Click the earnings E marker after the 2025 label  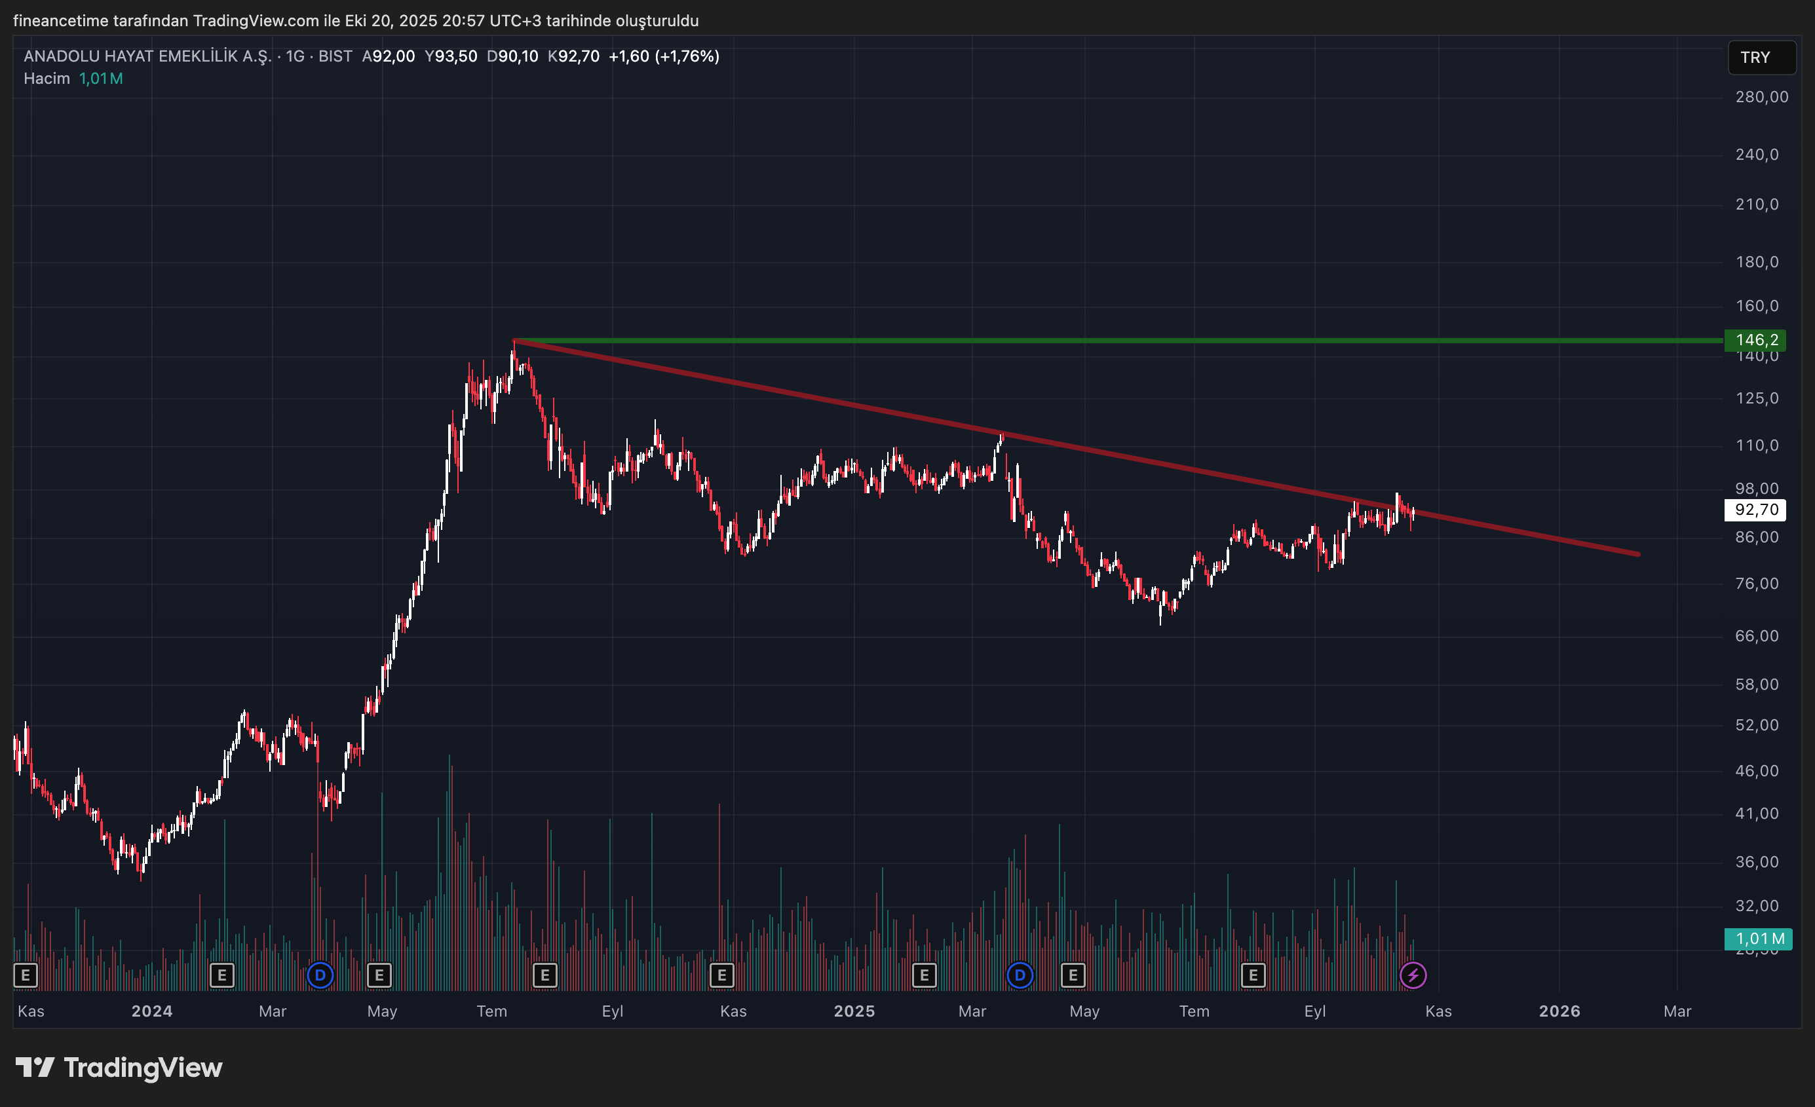(x=924, y=975)
